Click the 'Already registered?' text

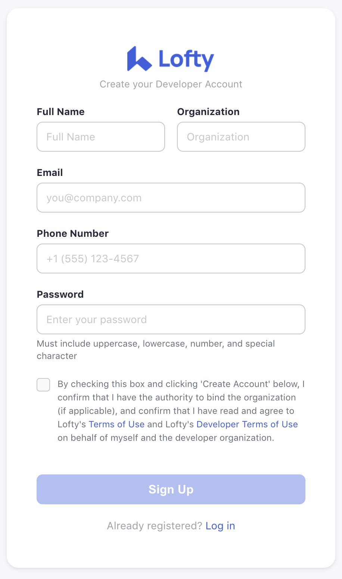coord(155,526)
